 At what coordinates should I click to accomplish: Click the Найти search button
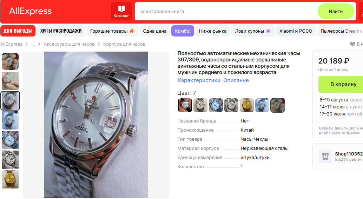pyautogui.click(x=336, y=11)
